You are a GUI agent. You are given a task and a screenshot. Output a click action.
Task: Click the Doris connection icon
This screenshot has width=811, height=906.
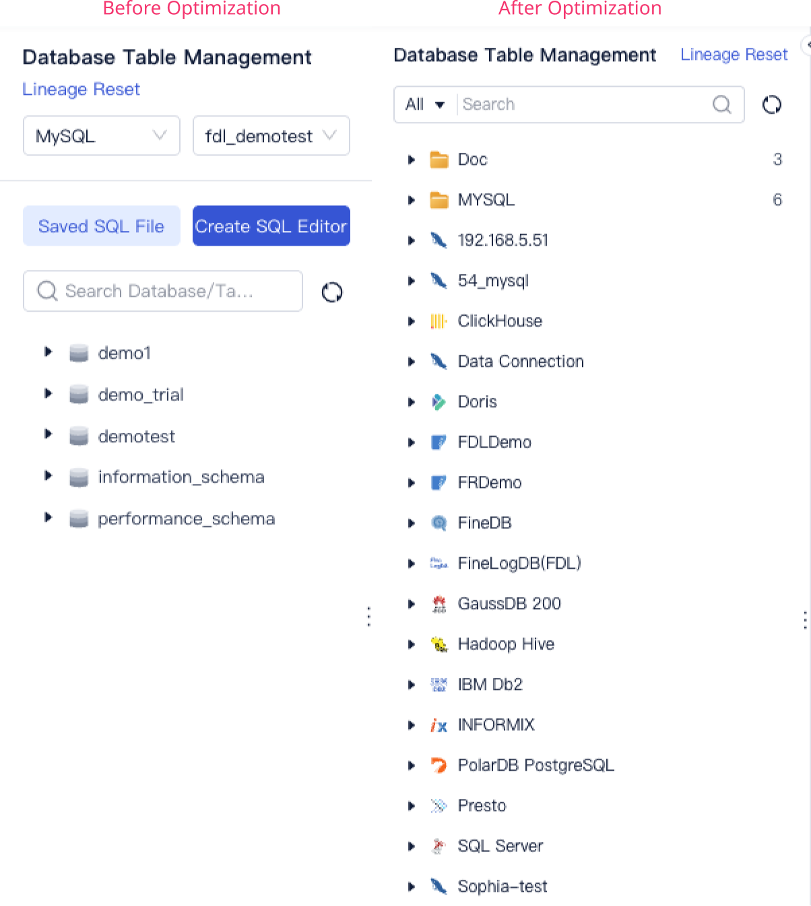[439, 402]
